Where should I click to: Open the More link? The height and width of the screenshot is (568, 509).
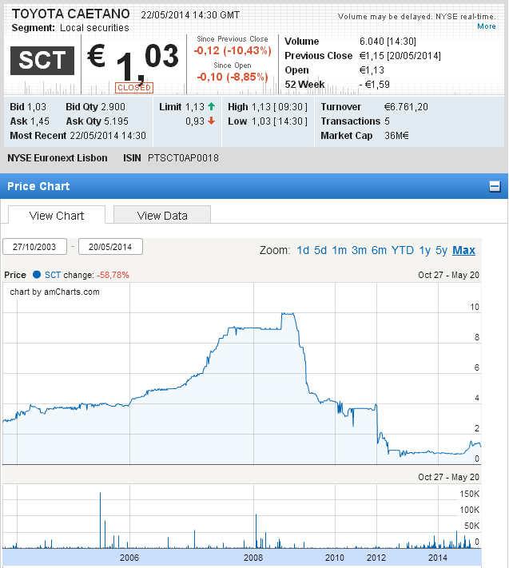[x=487, y=26]
